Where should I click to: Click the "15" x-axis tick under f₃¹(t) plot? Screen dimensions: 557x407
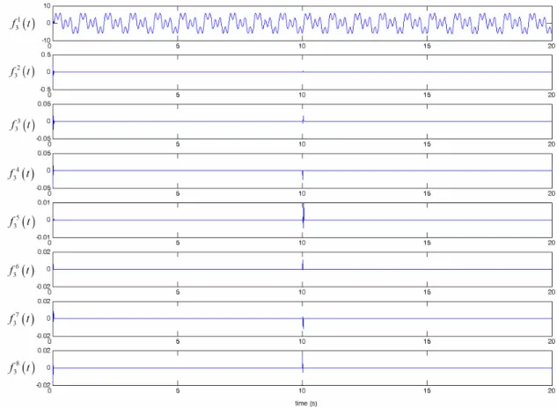pyautogui.click(x=427, y=46)
